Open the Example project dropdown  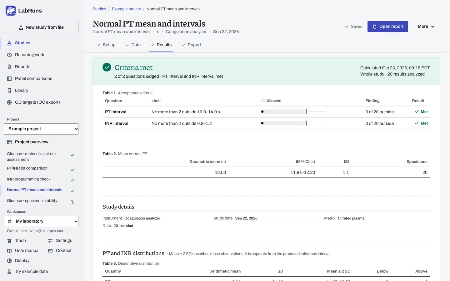[41, 129]
